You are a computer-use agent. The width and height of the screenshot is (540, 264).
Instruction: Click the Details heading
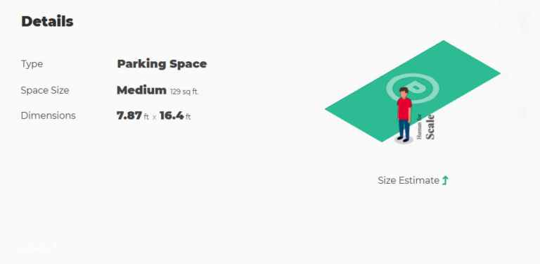(x=47, y=21)
